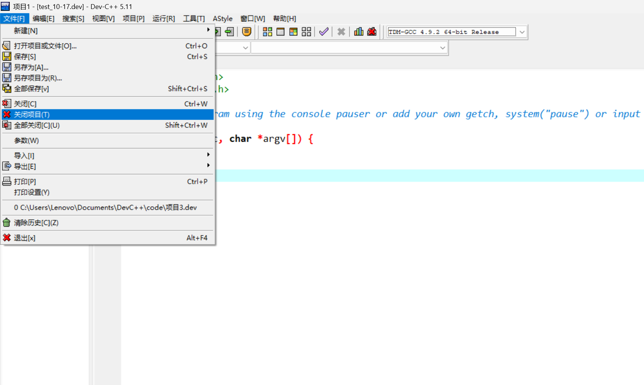Open the 工具[T] menu

(x=194, y=18)
